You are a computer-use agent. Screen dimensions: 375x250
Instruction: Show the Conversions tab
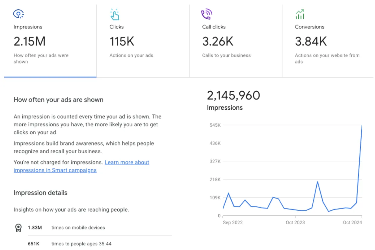click(x=328, y=41)
